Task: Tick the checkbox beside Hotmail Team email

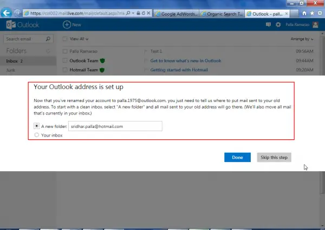Action: tap(65, 70)
